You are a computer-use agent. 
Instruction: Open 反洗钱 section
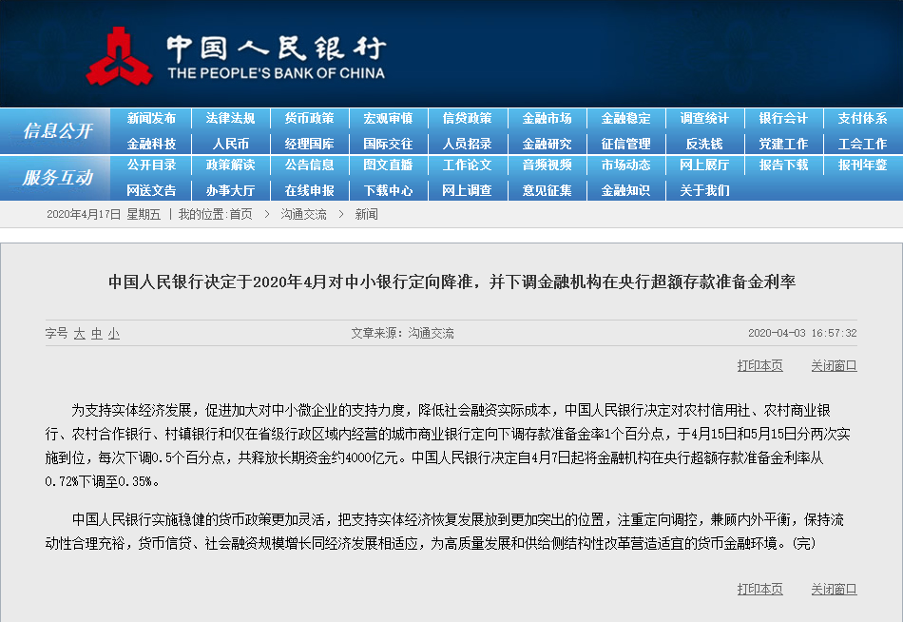(704, 144)
